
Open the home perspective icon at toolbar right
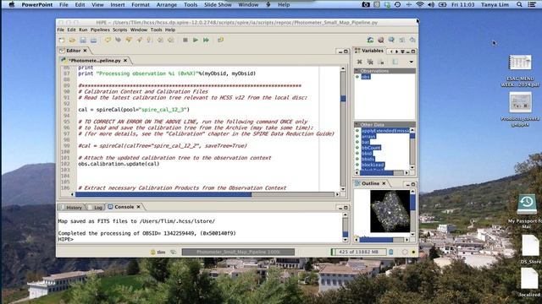point(370,40)
